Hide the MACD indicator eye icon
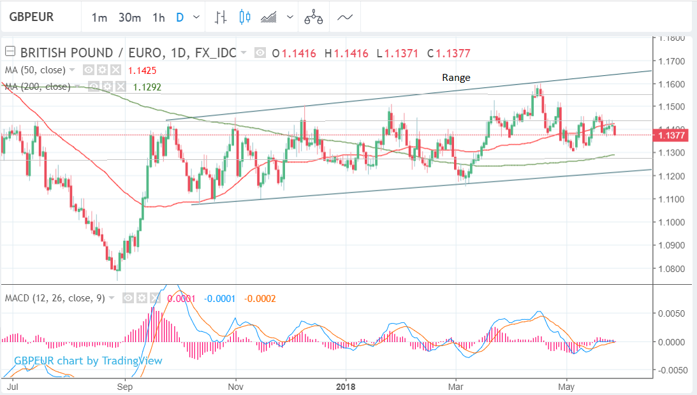The height and width of the screenshot is (395, 697). pos(128,298)
